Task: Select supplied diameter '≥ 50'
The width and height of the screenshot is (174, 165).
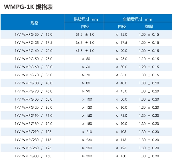Action: pos(86,59)
